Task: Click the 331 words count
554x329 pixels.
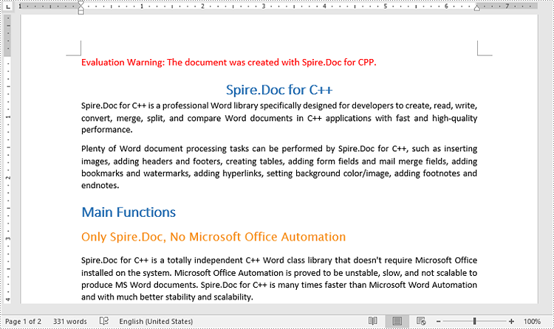Action: [x=70, y=321]
